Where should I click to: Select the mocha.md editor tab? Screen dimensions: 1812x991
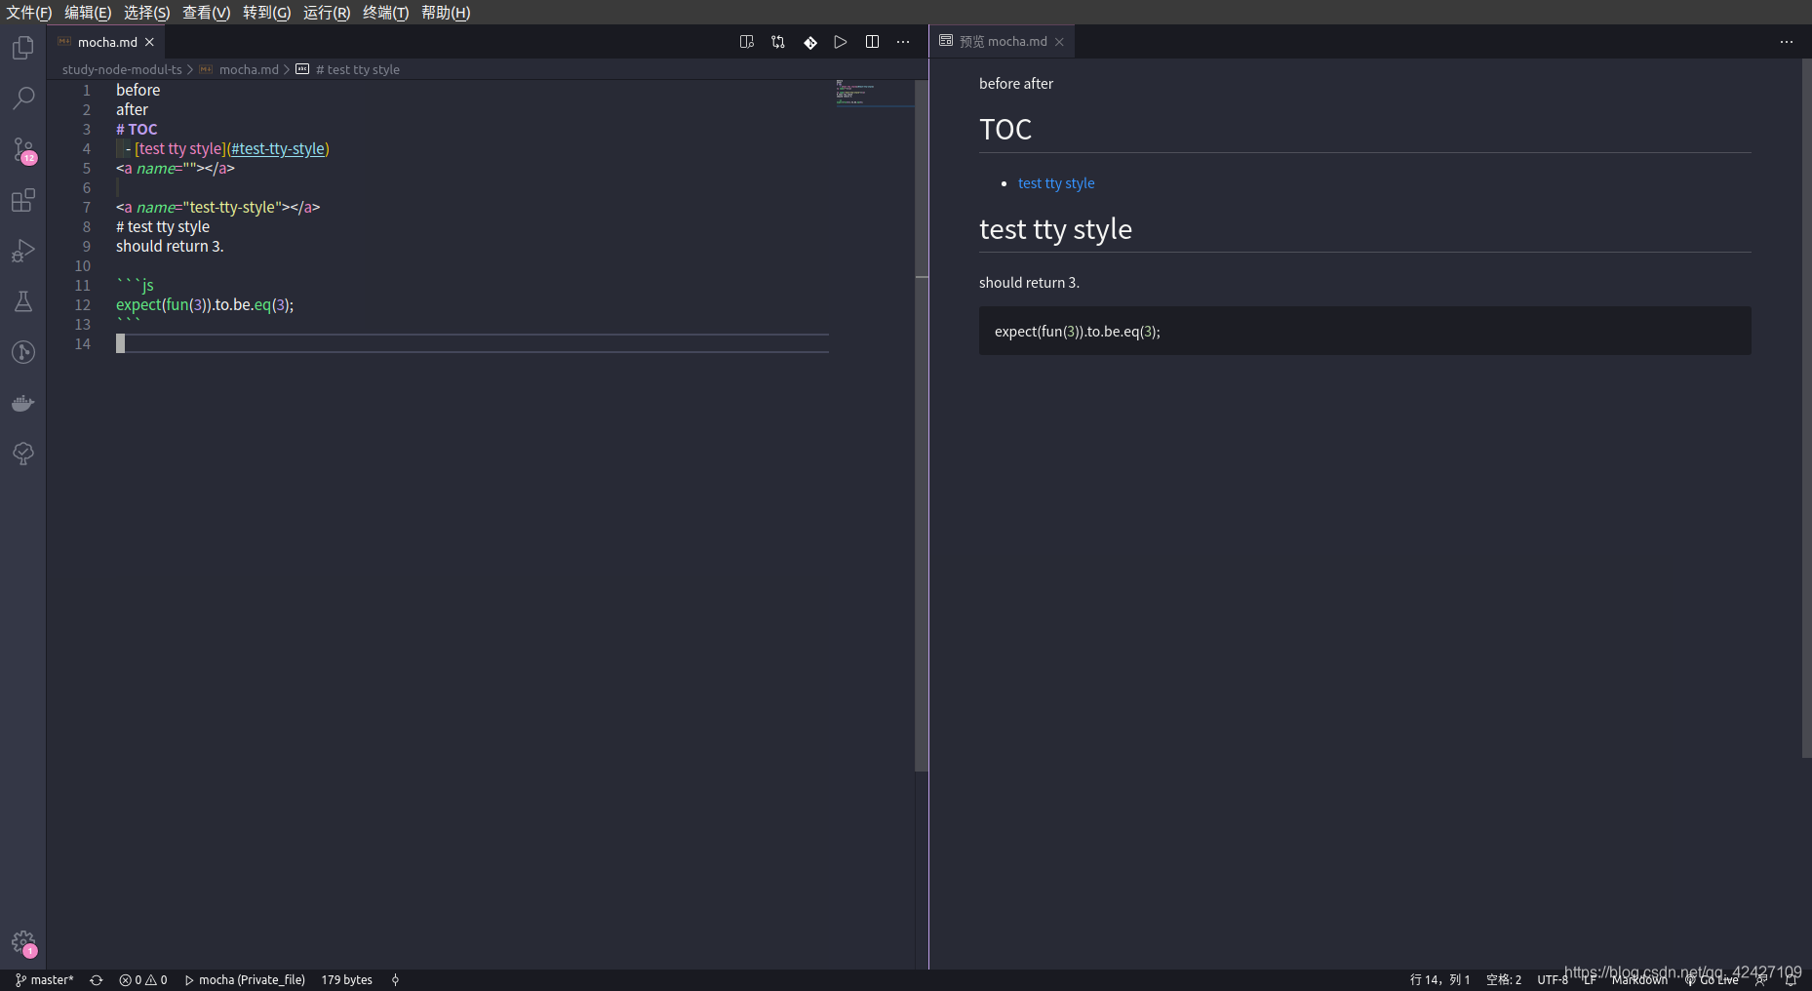coord(106,42)
